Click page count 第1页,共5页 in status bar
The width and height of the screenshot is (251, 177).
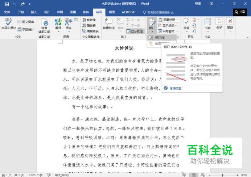(13, 175)
